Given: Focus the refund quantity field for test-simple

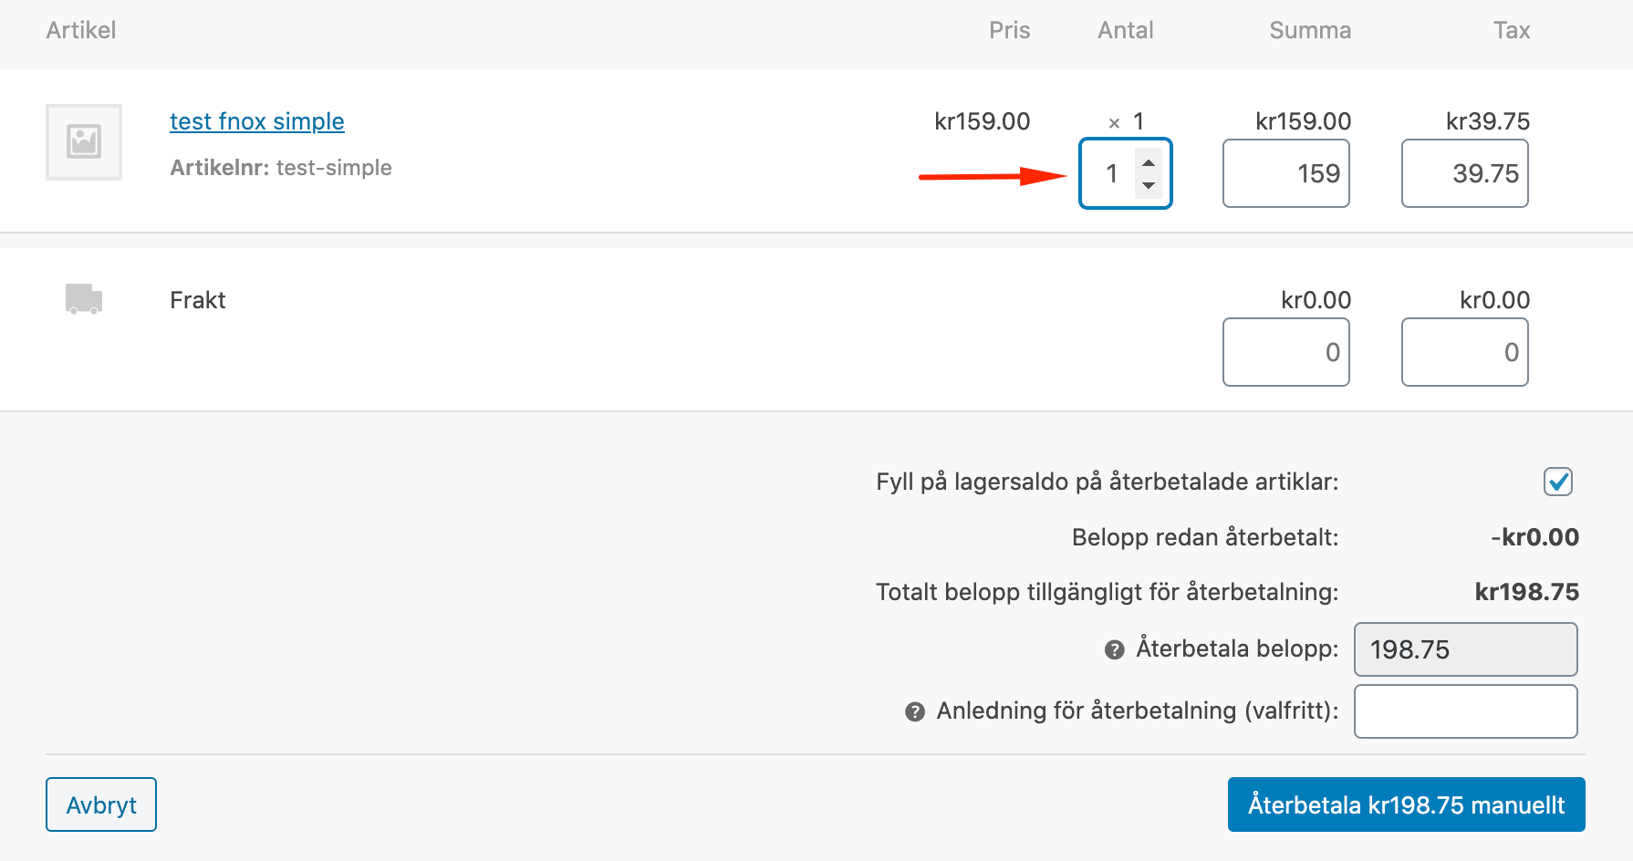Looking at the screenshot, I should point(1110,173).
